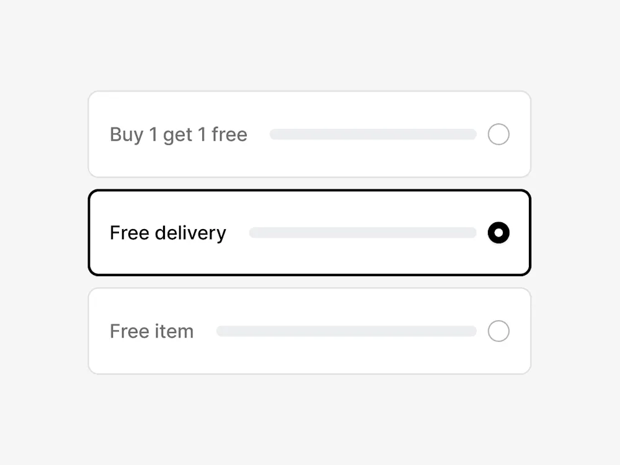Click the word "get" in the top option

[x=177, y=136]
